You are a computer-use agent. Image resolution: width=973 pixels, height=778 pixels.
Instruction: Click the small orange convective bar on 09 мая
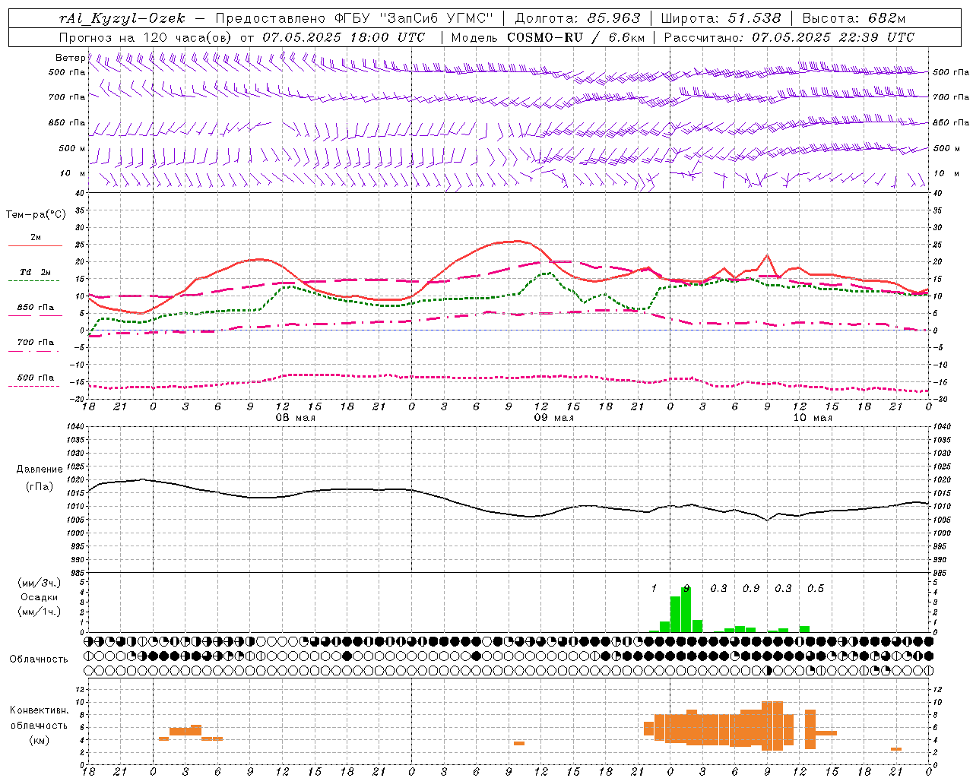(x=519, y=743)
